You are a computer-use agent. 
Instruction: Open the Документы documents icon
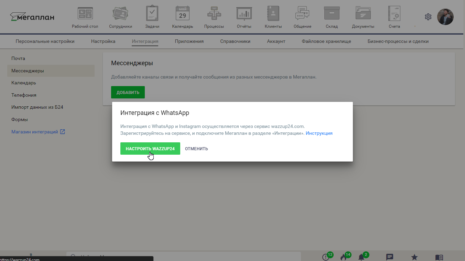[x=363, y=13]
